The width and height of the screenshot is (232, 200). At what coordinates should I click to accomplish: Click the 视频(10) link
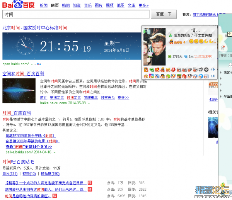(29, 174)
